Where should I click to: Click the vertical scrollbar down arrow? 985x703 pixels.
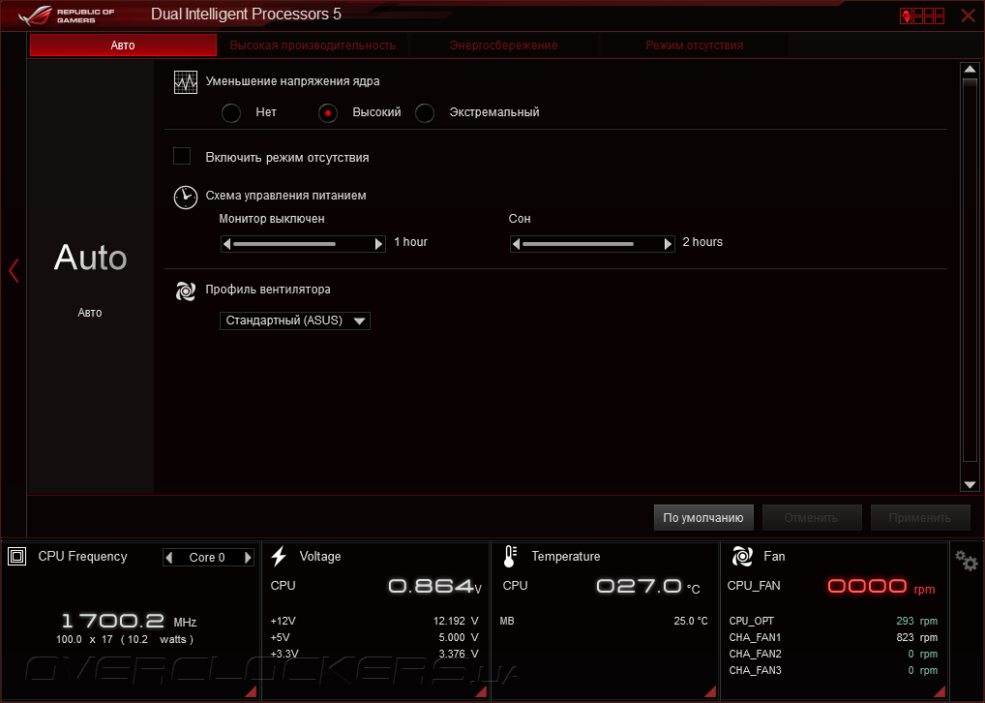(970, 485)
